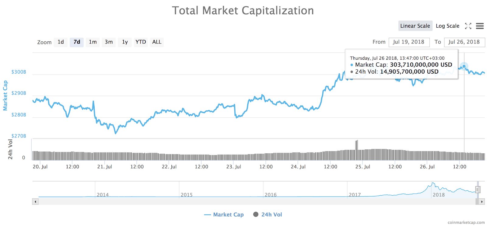Select the ALL zoom range
The width and height of the screenshot is (487, 226).
(x=157, y=42)
